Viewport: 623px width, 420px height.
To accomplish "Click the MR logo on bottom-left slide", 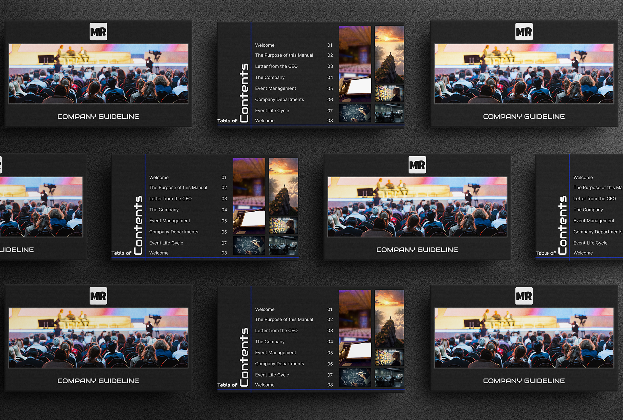I will [98, 296].
